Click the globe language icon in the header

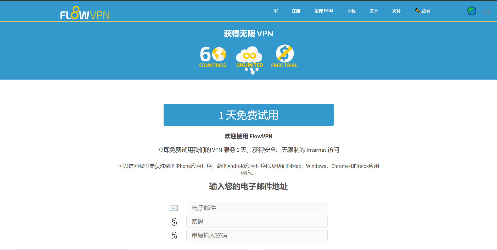coord(472,11)
